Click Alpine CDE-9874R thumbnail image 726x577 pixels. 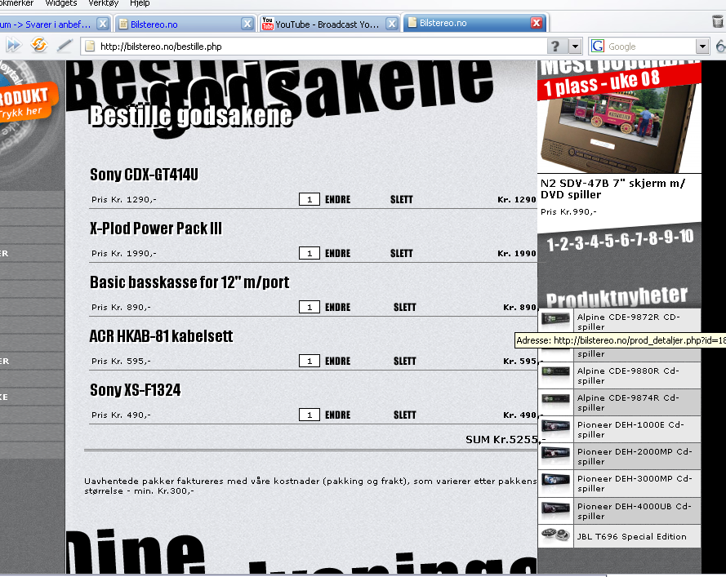coord(555,399)
